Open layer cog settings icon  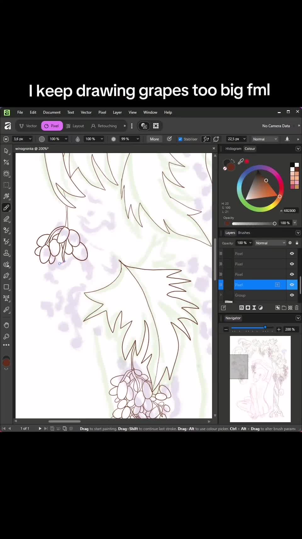point(290,243)
